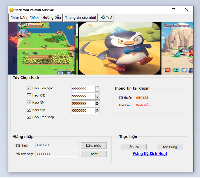Increase the Hack NP value with up arrow
Viewport: 200px width, 178px height.
(97, 102)
